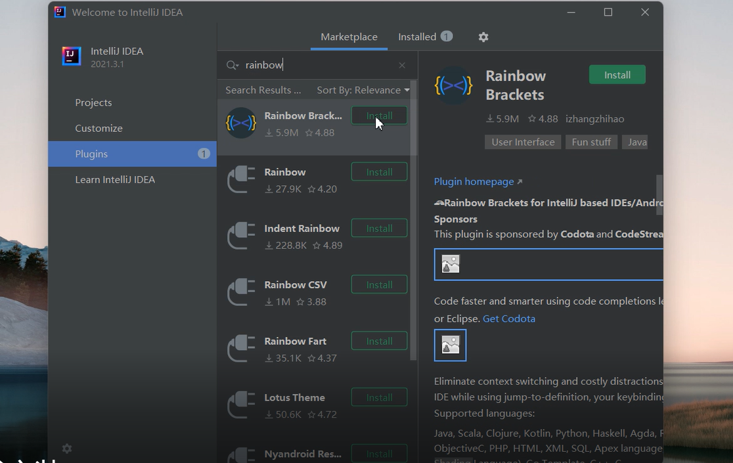733x463 pixels.
Task: Open plugin settings gear next to Installed tab
Action: pos(483,37)
